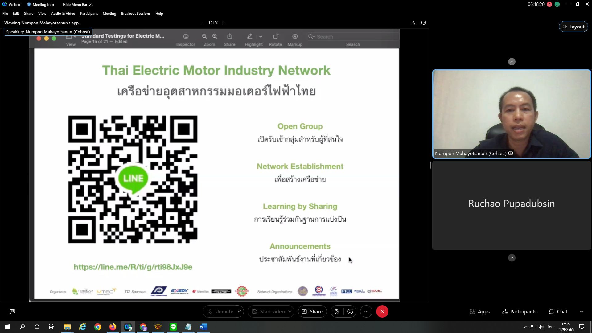Click the volume icon in system tray
This screenshot has height=333, width=592.
pos(541,327)
